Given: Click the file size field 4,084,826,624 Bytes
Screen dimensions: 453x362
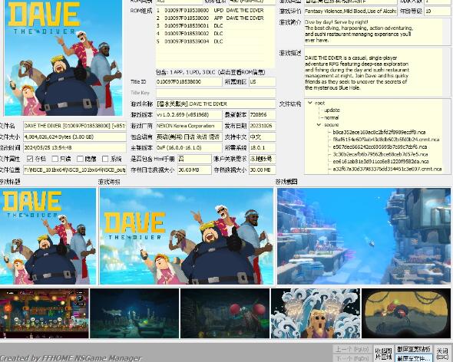Looking at the screenshot, I should [x=74, y=137].
